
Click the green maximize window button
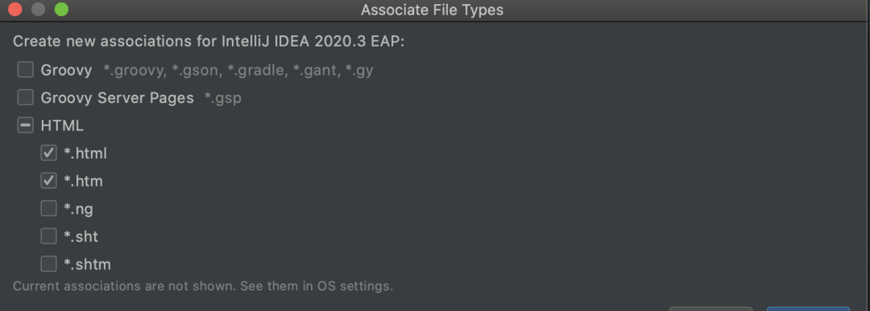(61, 10)
